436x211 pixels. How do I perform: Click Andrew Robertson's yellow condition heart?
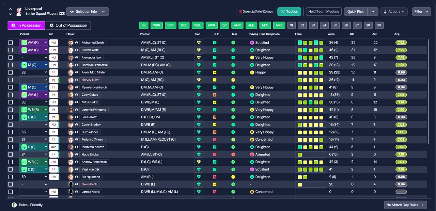pos(199,162)
